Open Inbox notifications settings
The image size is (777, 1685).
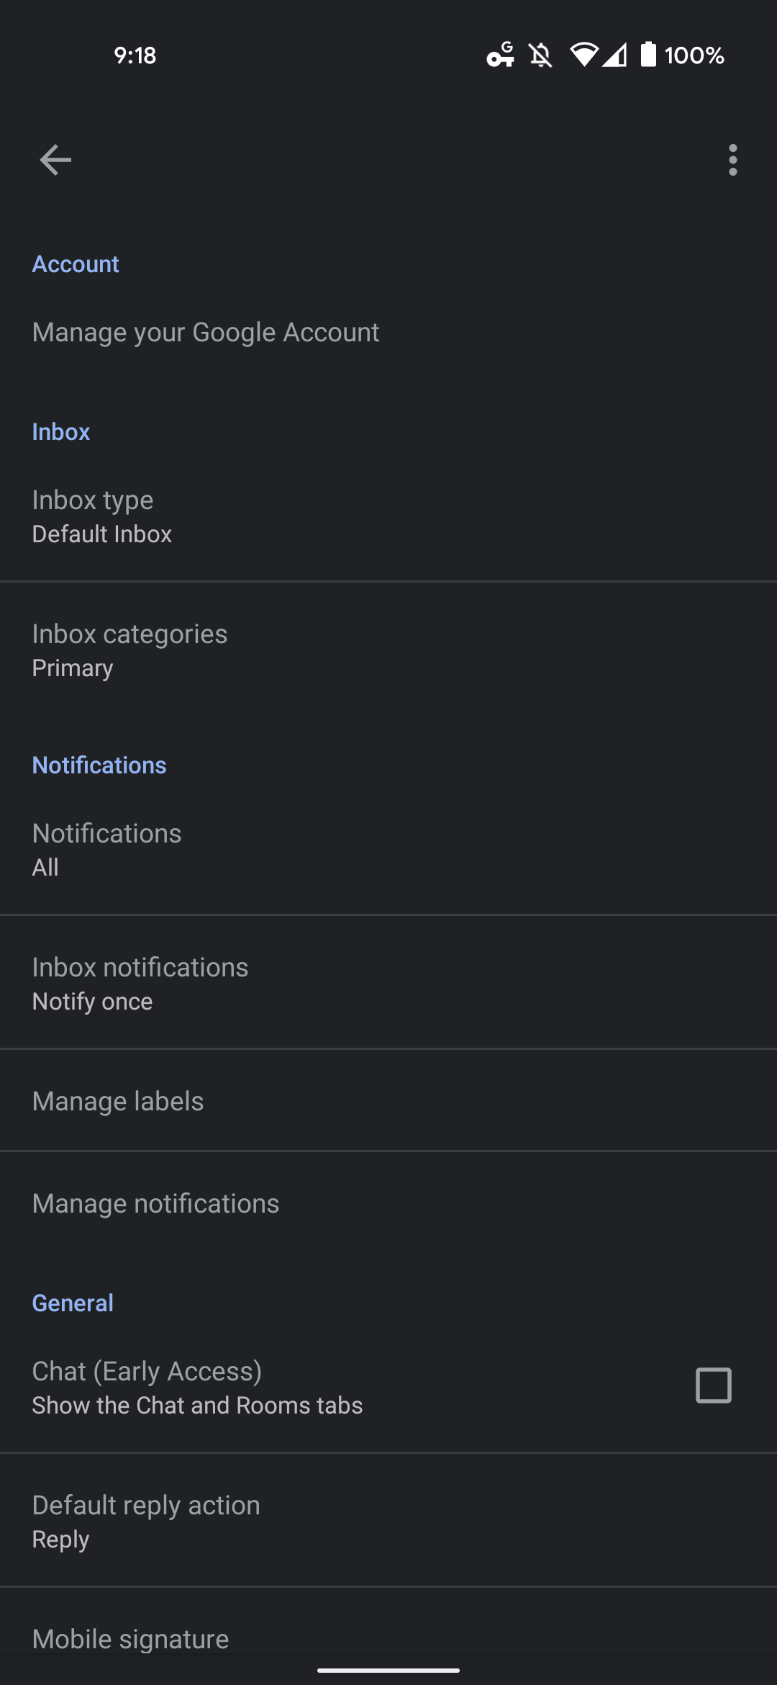click(x=388, y=984)
